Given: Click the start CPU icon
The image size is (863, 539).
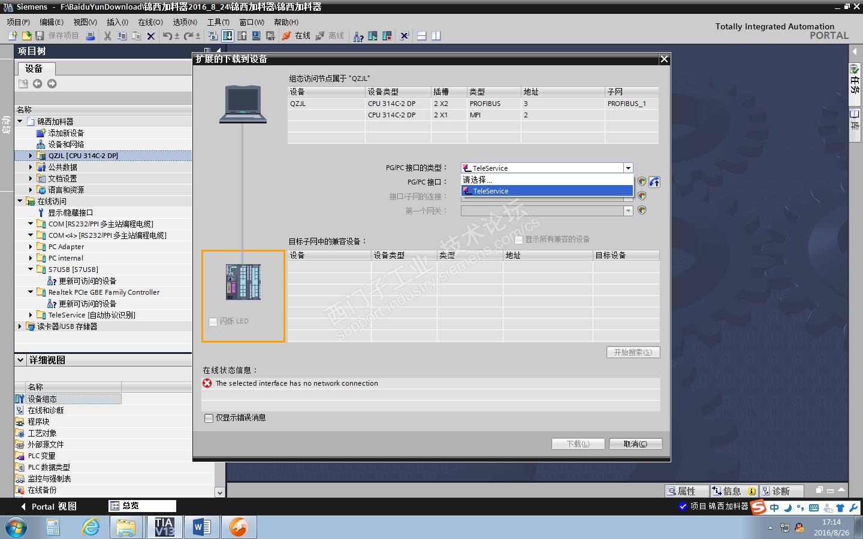Looking at the screenshot, I should (373, 36).
